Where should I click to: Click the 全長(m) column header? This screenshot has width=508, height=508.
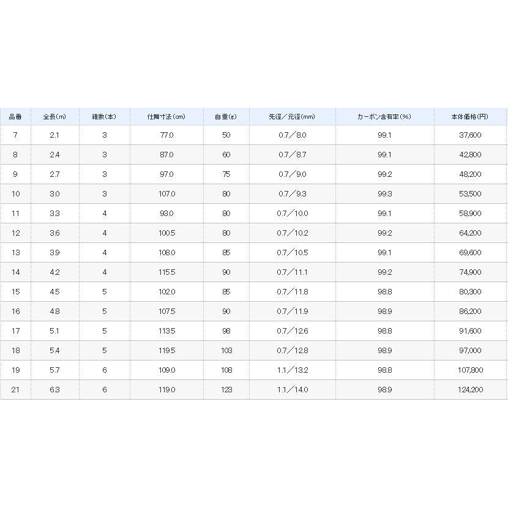54,116
